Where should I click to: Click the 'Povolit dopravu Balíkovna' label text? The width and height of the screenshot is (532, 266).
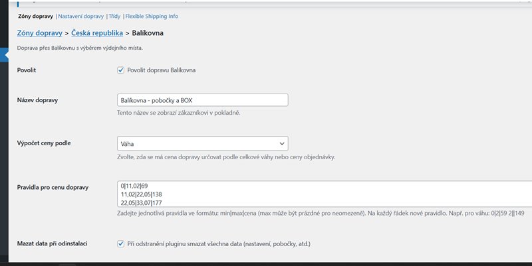click(161, 70)
